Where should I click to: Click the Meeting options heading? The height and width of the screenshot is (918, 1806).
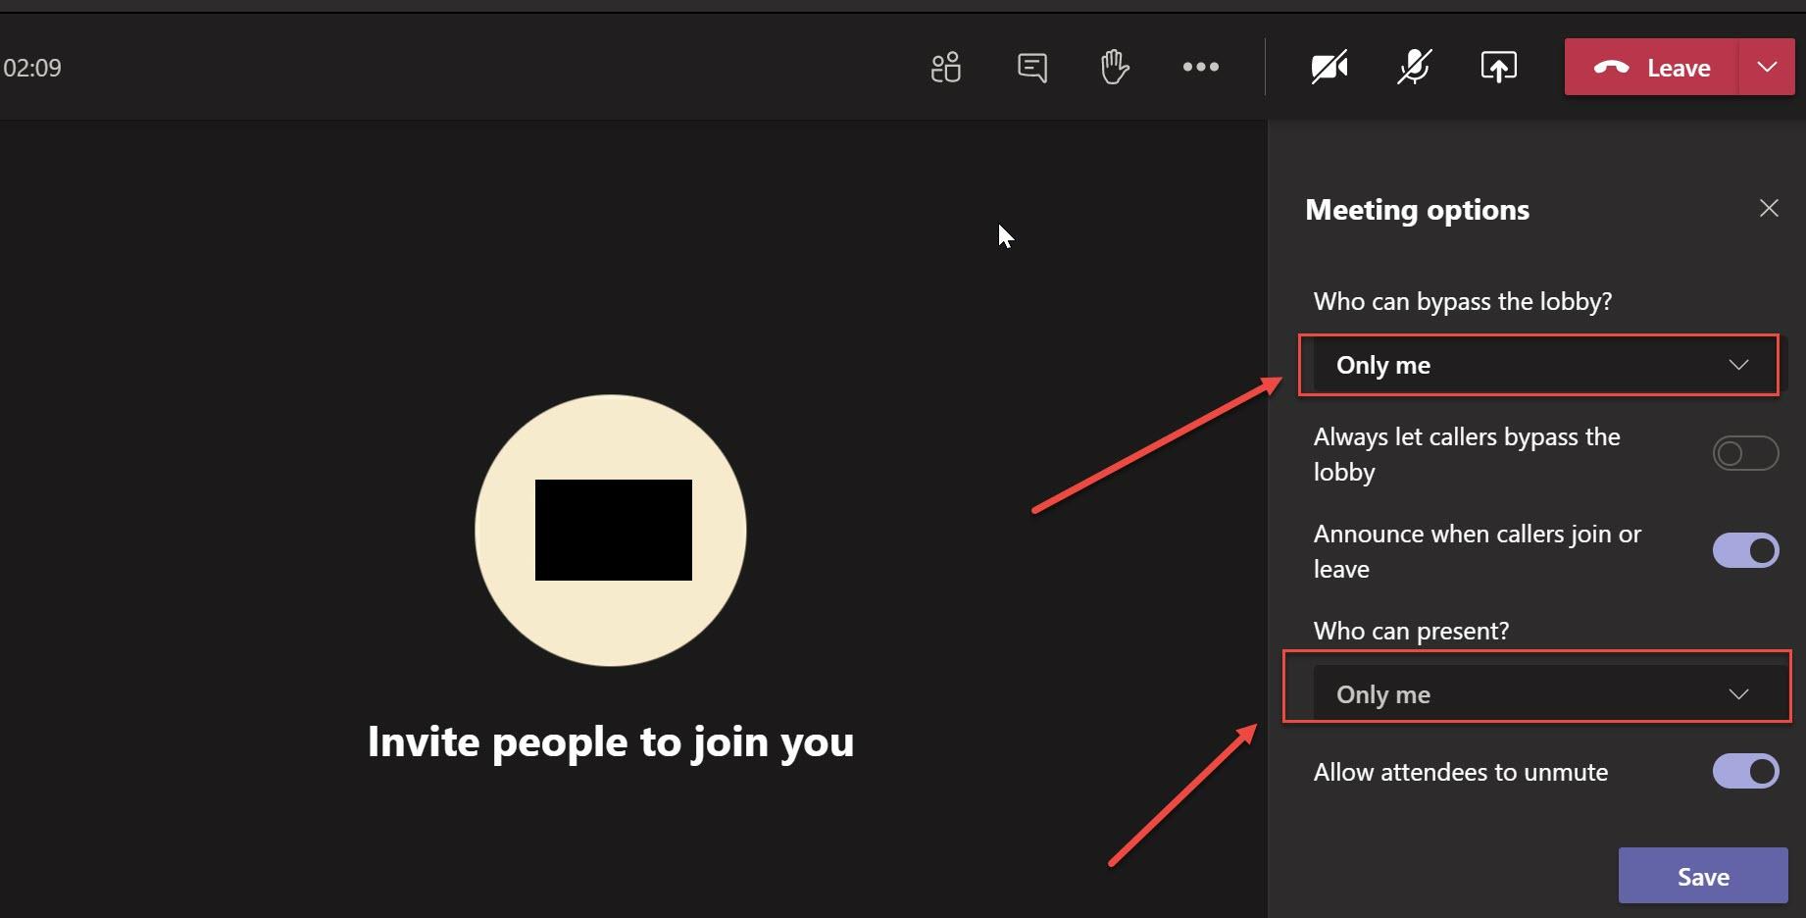coord(1417,210)
